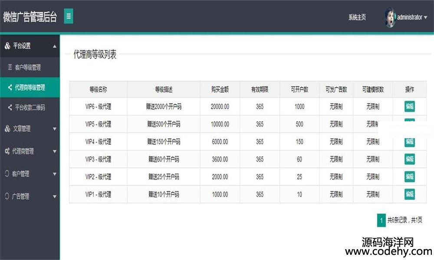Click the edit button for VIP3 级代理

pos(409,159)
